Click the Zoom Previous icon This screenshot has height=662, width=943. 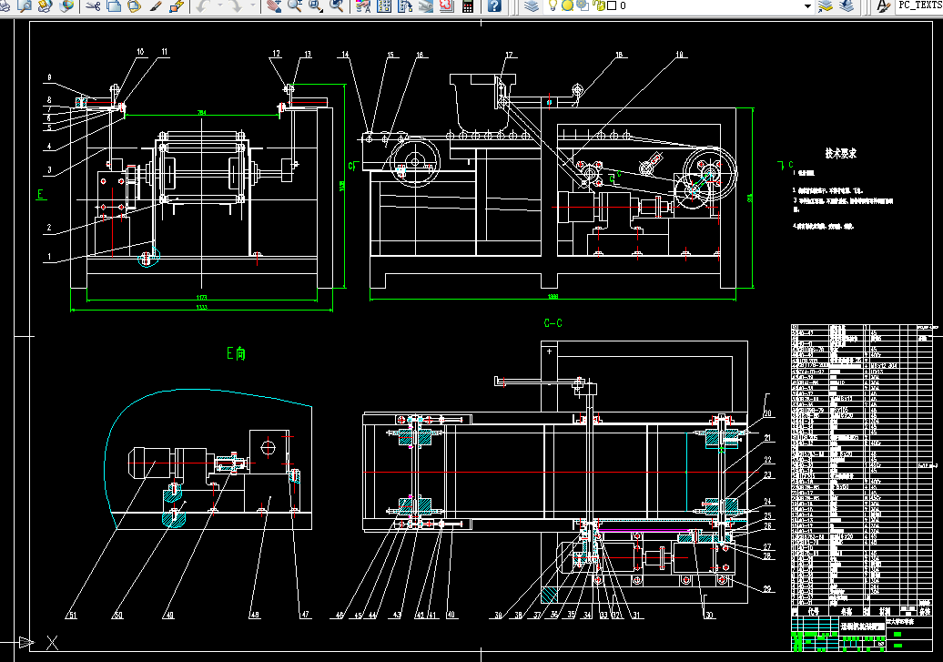pyautogui.click(x=337, y=5)
